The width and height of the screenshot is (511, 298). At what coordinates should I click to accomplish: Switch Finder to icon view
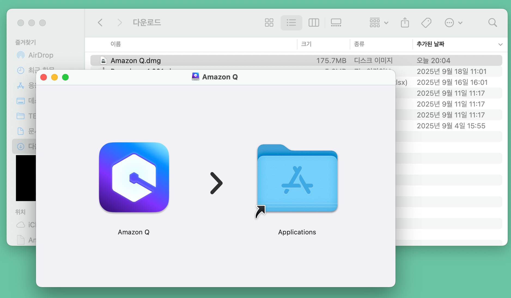coord(269,23)
